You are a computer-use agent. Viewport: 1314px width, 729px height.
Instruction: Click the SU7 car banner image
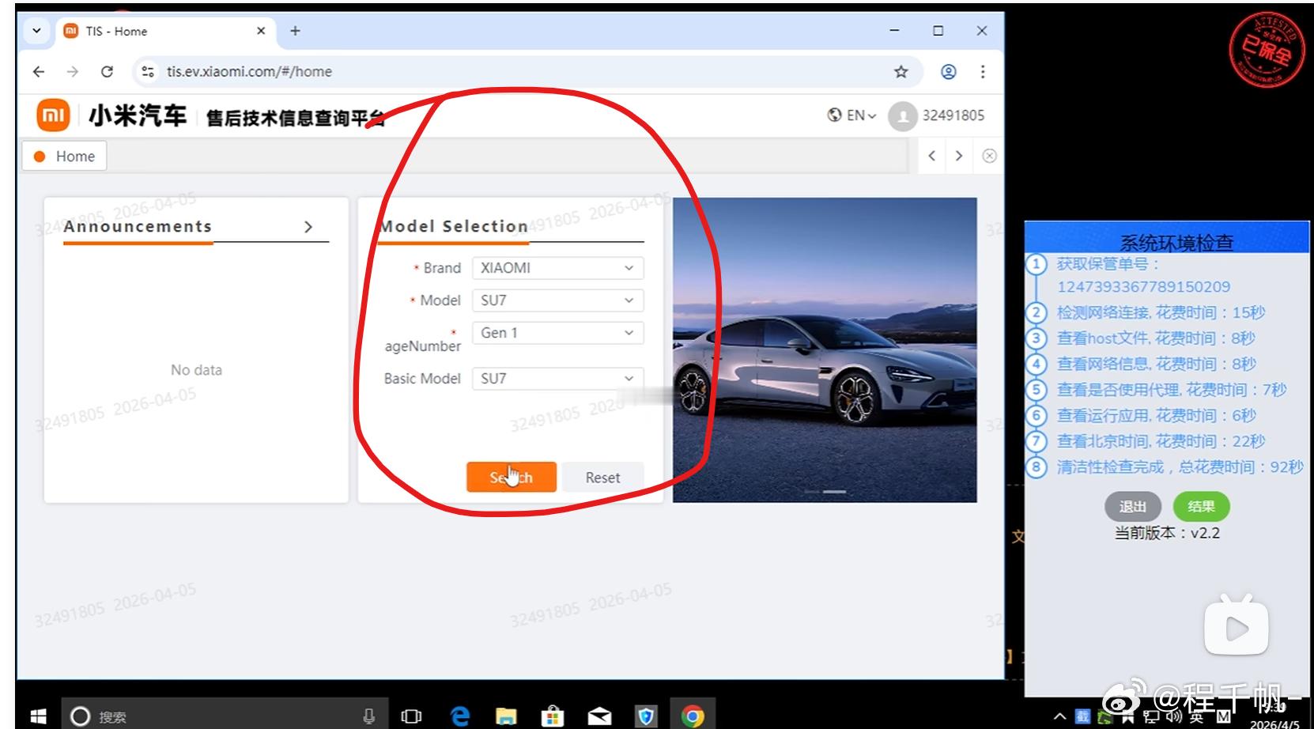point(825,349)
